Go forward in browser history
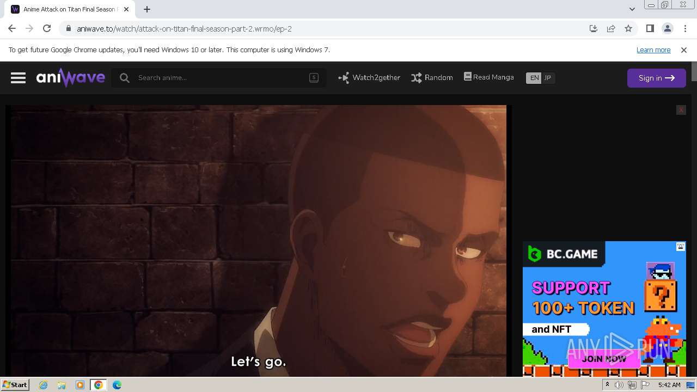Viewport: 697px width, 392px height. coord(29,28)
